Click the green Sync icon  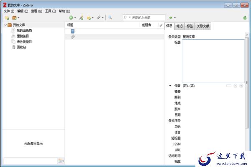[245, 18]
